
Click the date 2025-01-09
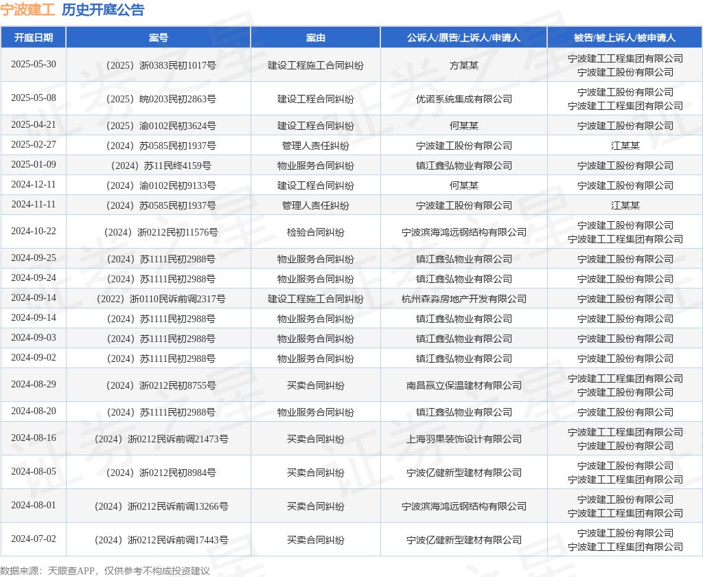coord(34,164)
